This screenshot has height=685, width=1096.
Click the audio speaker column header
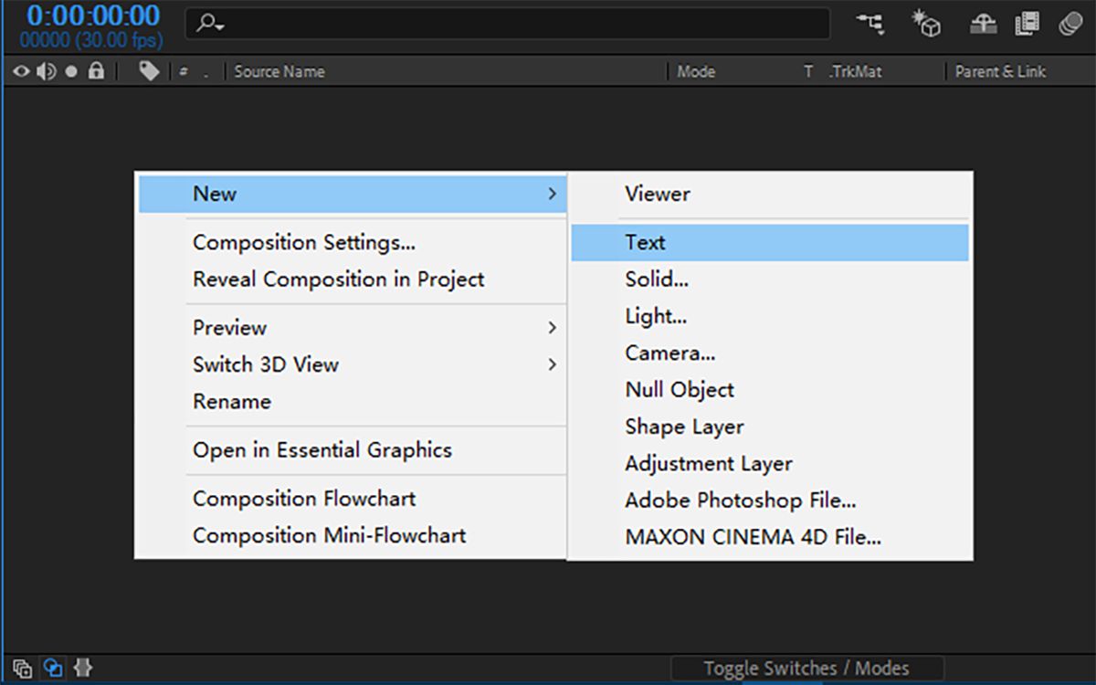click(x=46, y=71)
